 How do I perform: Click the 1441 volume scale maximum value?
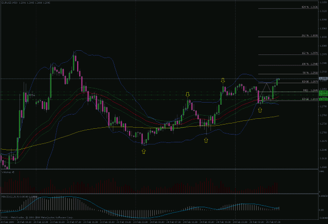321,171
